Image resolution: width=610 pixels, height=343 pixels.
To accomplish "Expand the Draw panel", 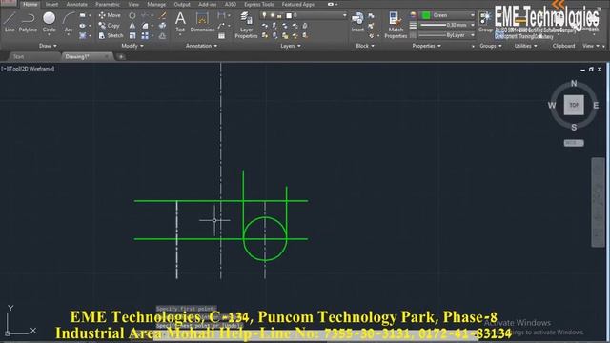I will 48,46.
